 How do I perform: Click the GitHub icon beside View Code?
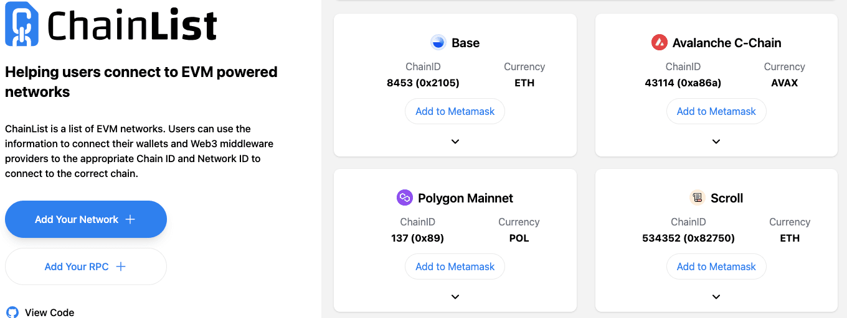[x=12, y=312]
